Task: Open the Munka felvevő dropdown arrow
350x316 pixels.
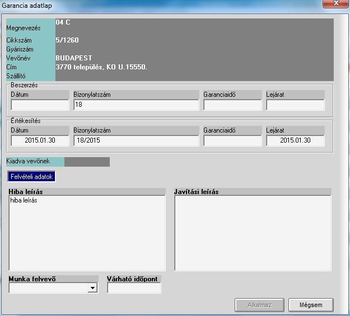Action: click(92, 288)
